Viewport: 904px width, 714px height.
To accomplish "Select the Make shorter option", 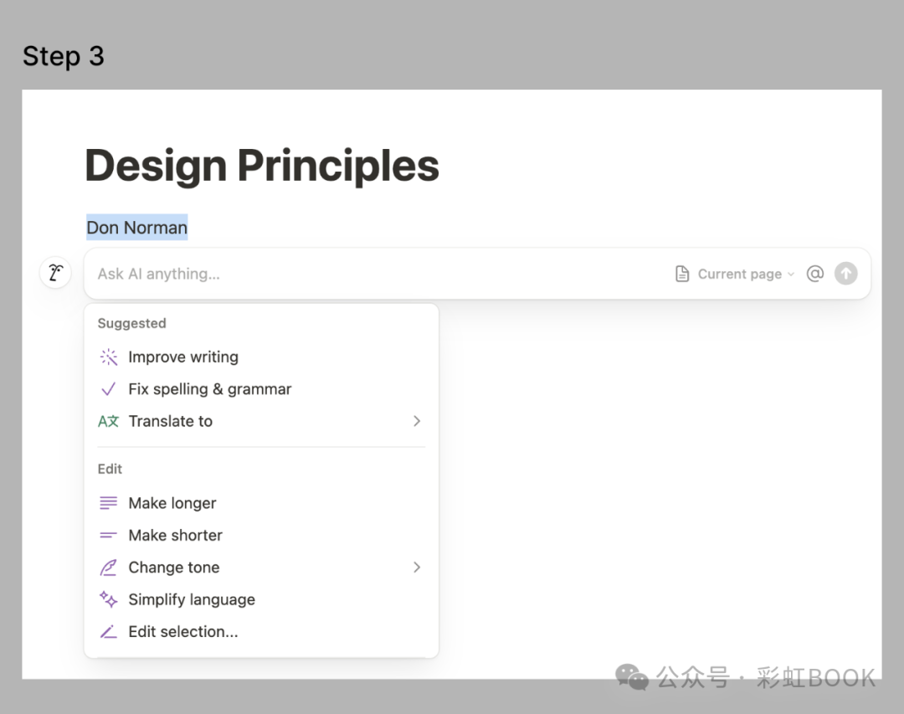I will pos(175,535).
